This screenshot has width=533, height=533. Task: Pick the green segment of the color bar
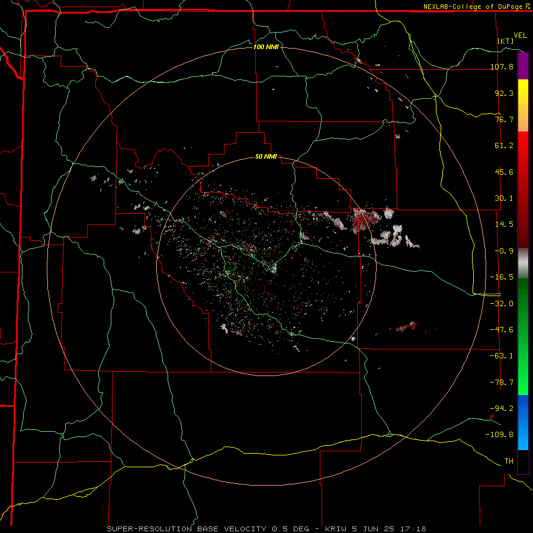523,336
